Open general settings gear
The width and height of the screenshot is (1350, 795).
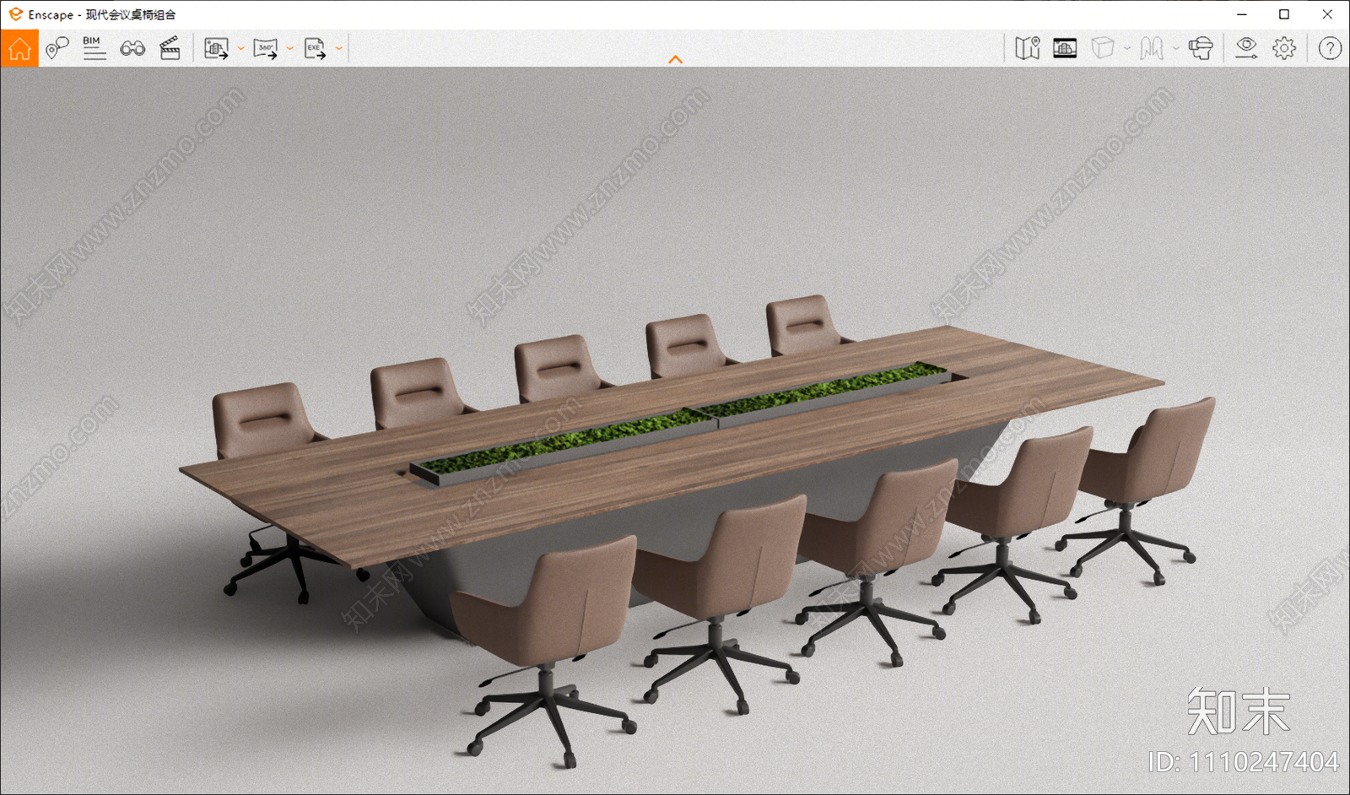(x=1284, y=48)
